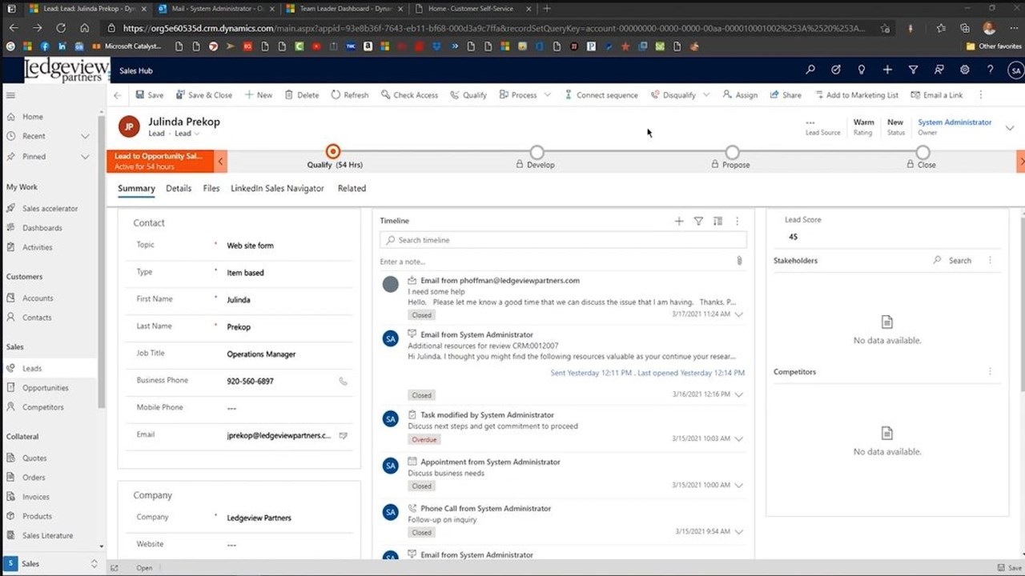Open the LinkedIn Sales Navigator tab
1025x576 pixels.
point(277,189)
